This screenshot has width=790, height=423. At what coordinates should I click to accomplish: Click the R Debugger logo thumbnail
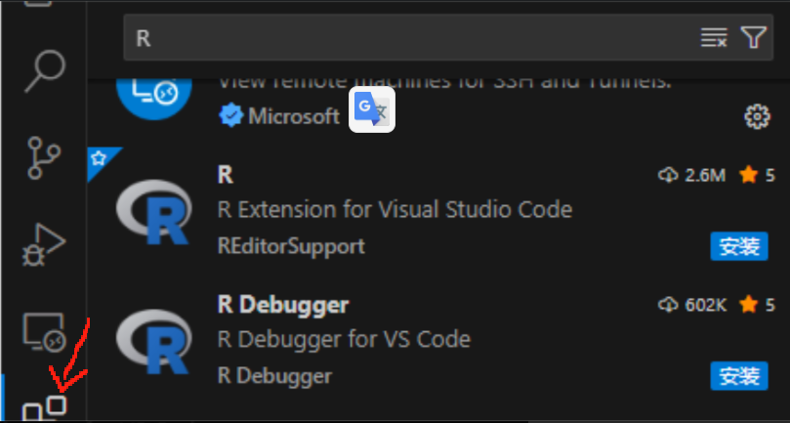[x=153, y=342]
